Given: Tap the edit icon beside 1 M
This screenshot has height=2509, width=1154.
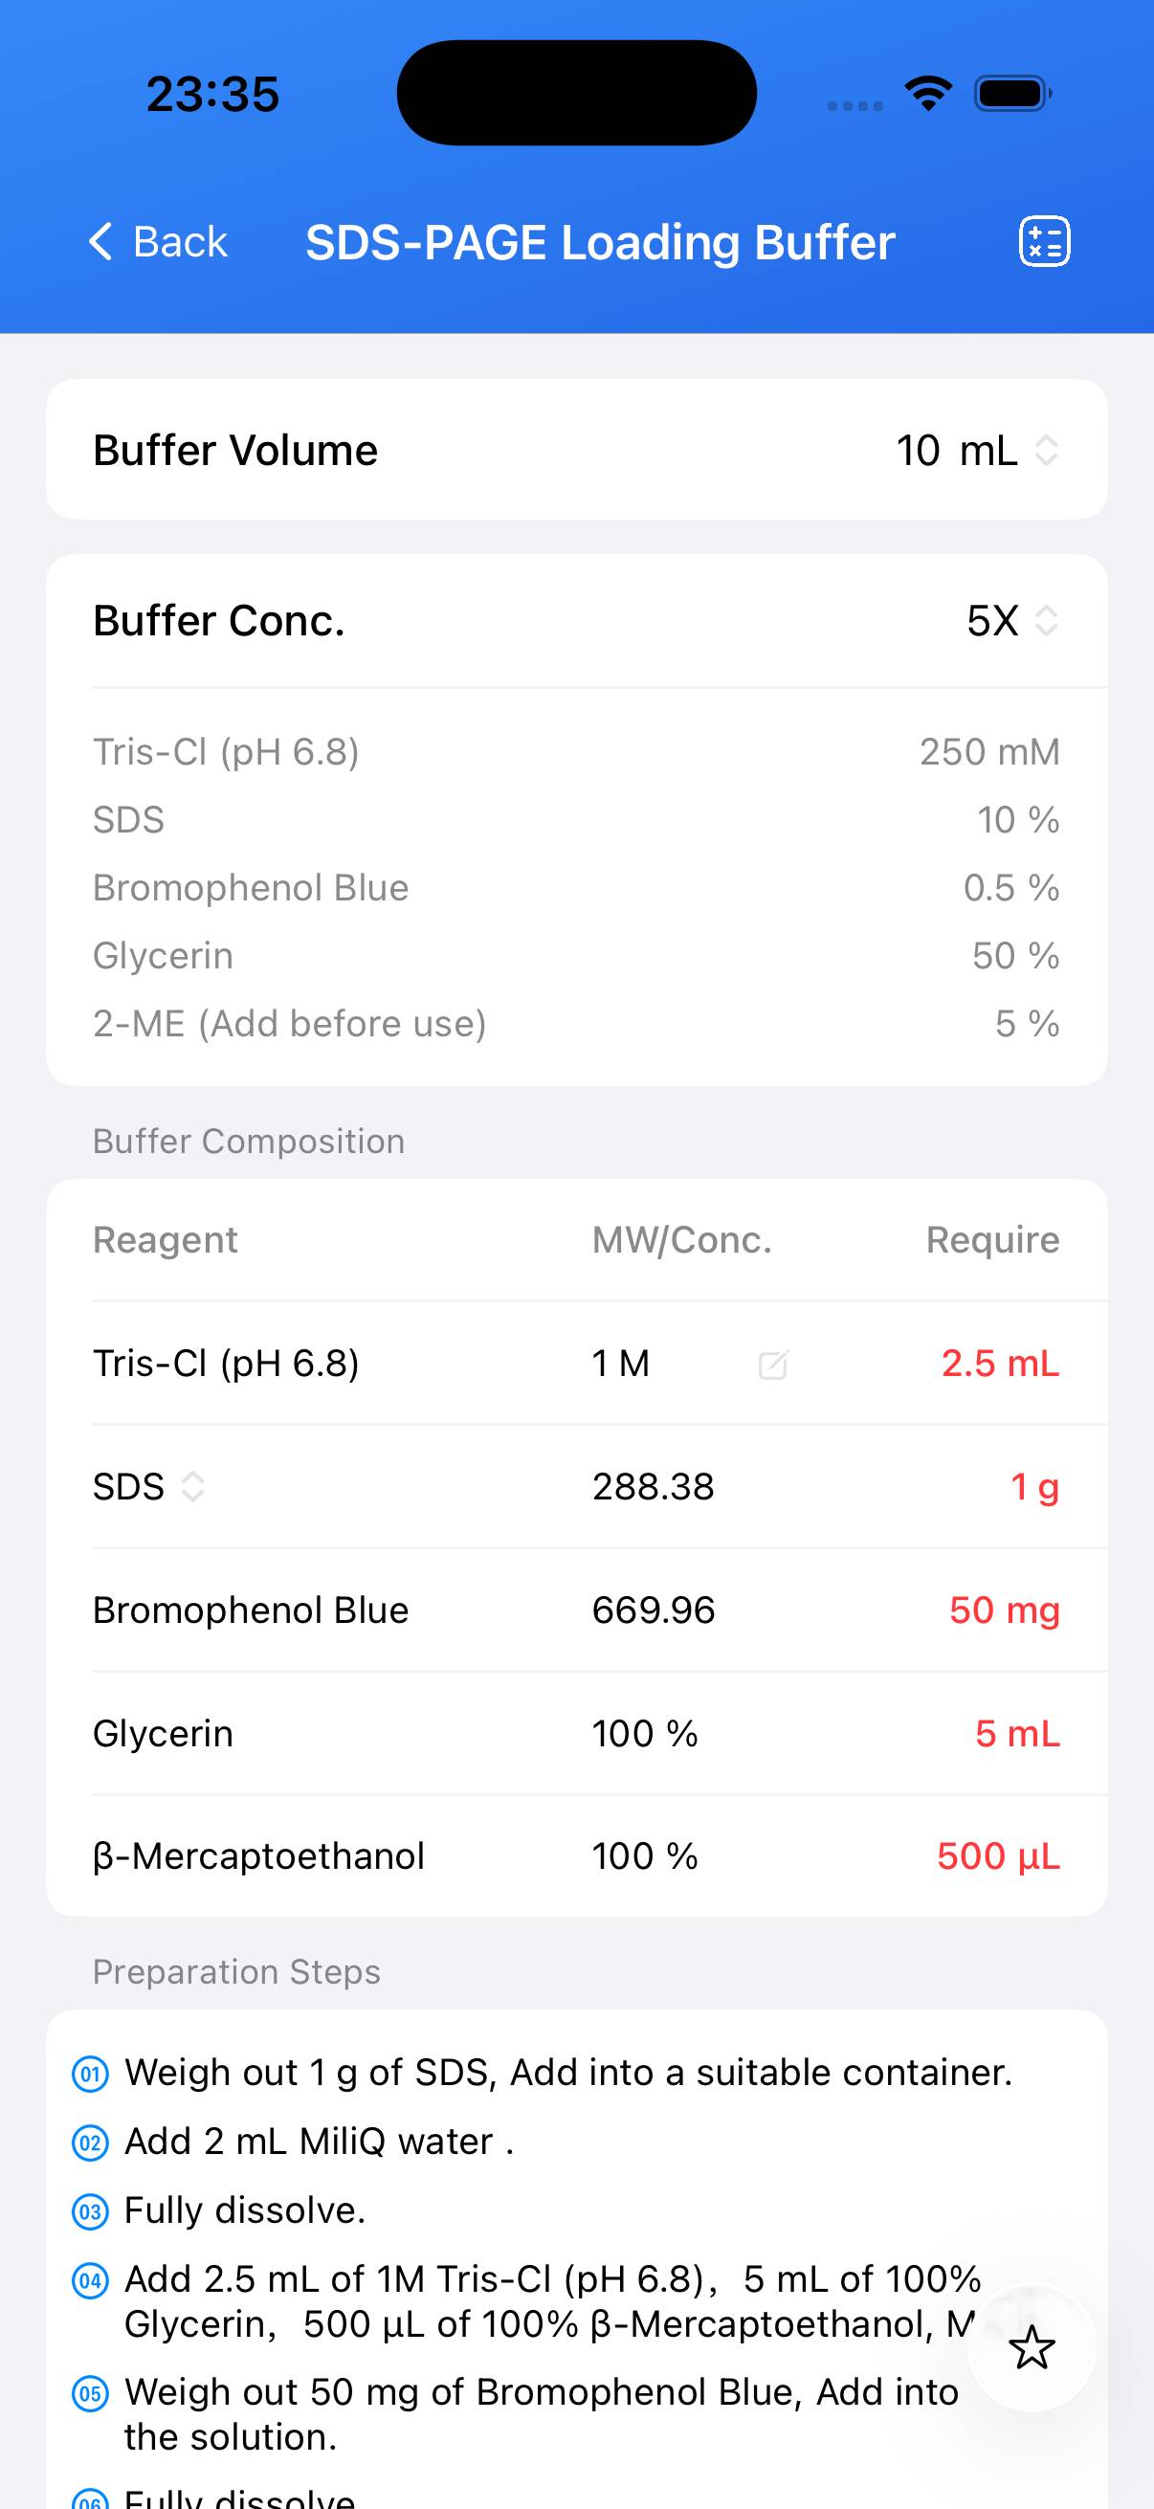Looking at the screenshot, I should point(773,1364).
